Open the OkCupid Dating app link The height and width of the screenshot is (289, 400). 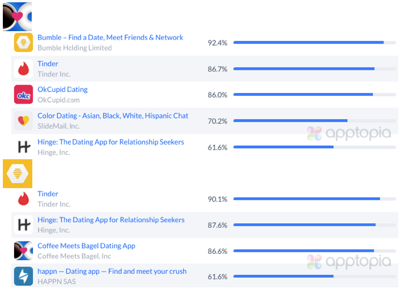tap(62, 90)
